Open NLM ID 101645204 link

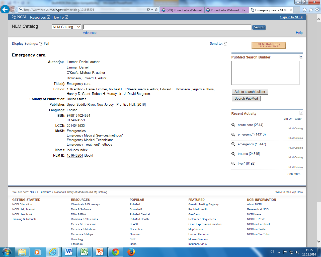75,156
